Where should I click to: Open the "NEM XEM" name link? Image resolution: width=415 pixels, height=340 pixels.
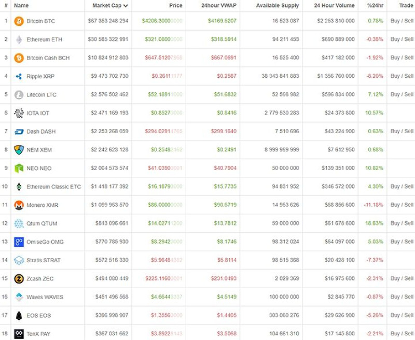(x=39, y=150)
